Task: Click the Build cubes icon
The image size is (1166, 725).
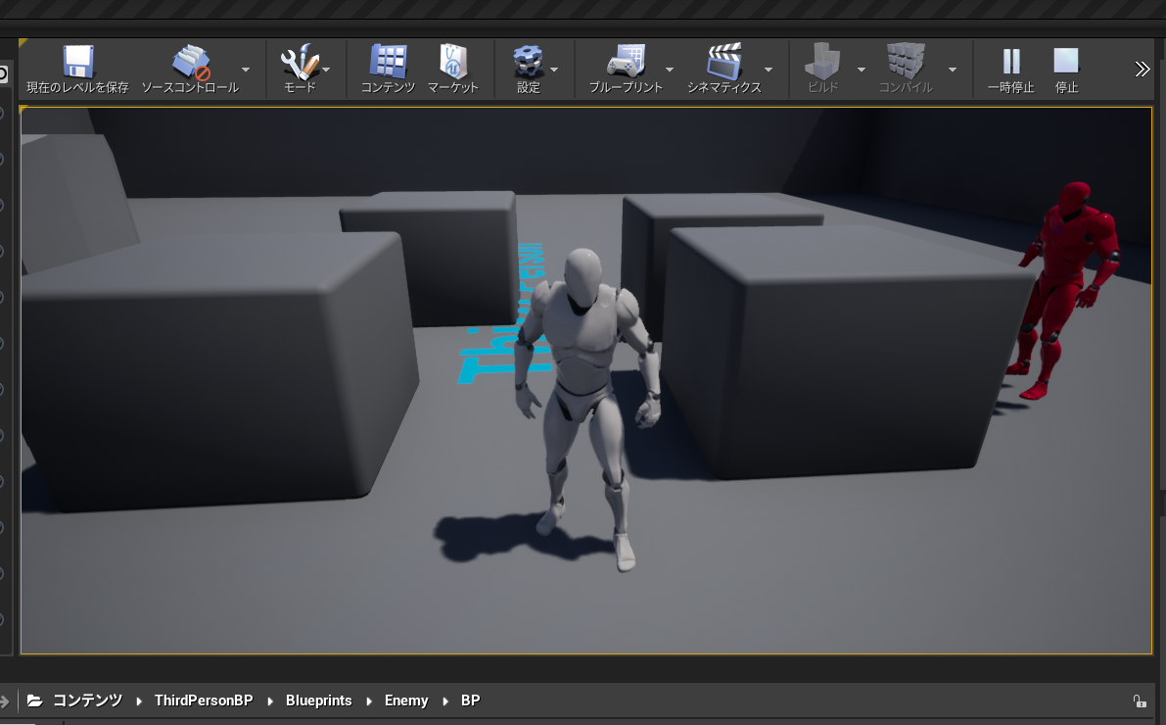Action: pyautogui.click(x=822, y=62)
